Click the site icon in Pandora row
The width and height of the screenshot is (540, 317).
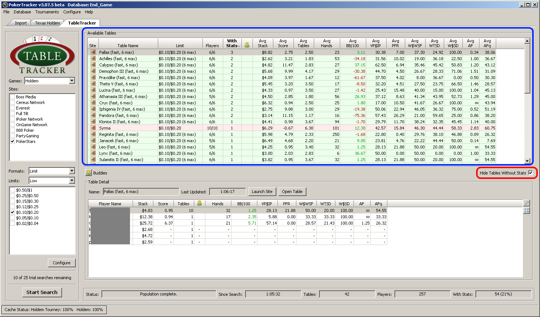click(x=93, y=115)
